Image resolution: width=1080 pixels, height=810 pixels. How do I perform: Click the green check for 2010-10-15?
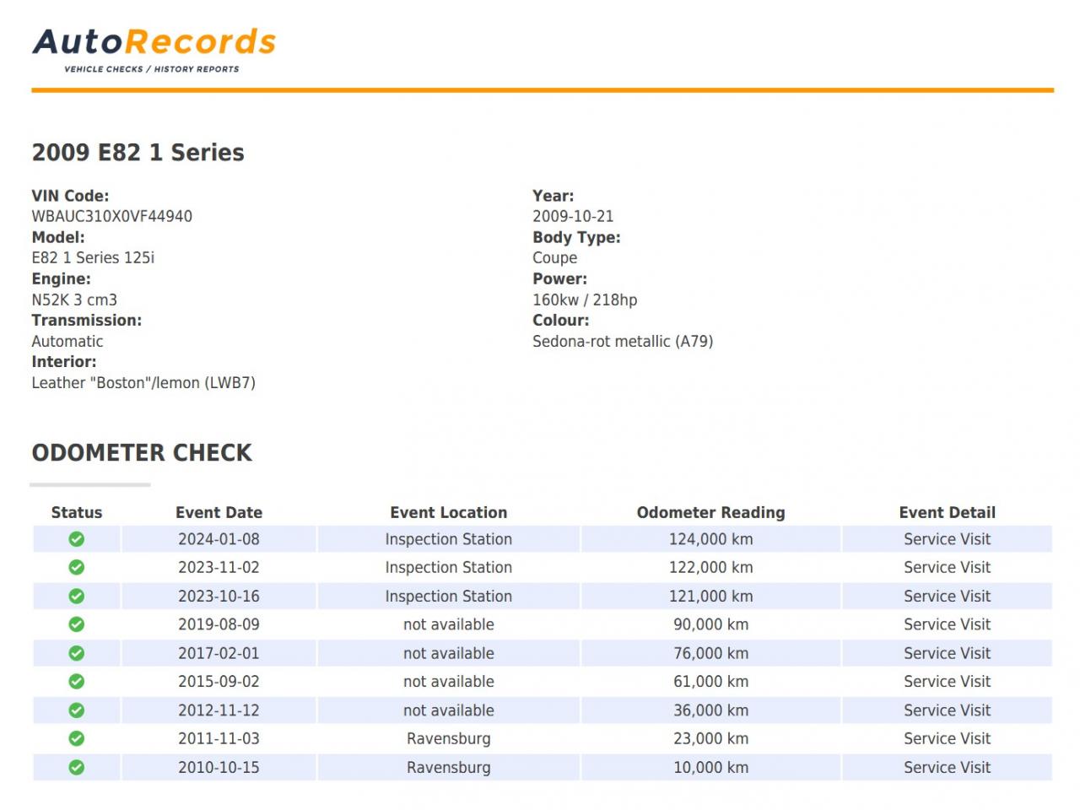pyautogui.click(x=77, y=767)
